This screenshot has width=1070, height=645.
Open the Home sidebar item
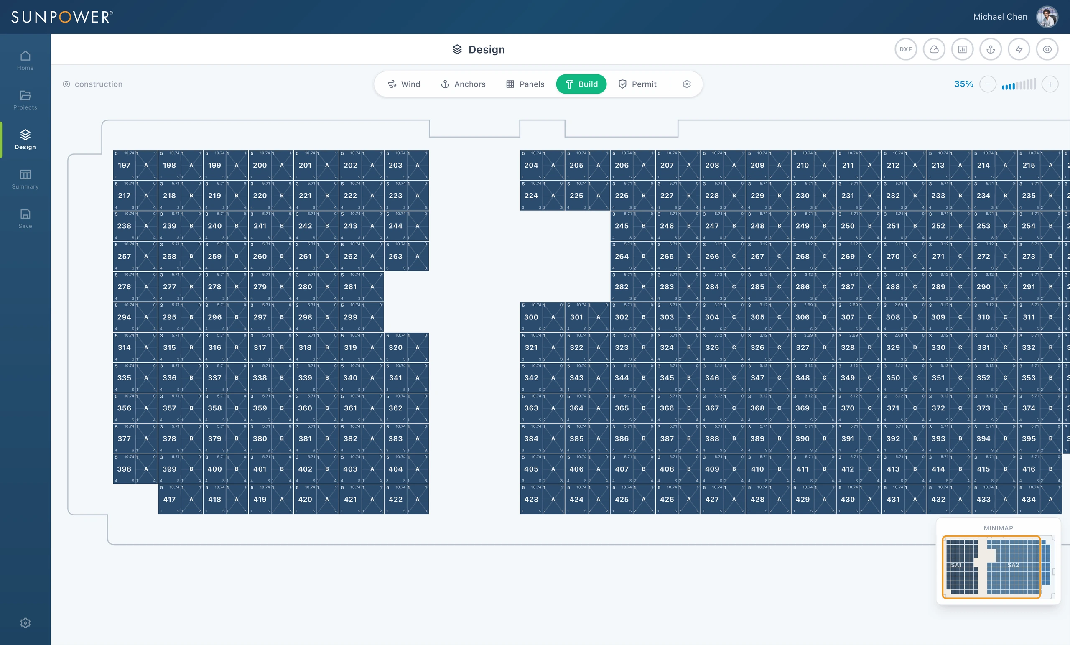(25, 60)
